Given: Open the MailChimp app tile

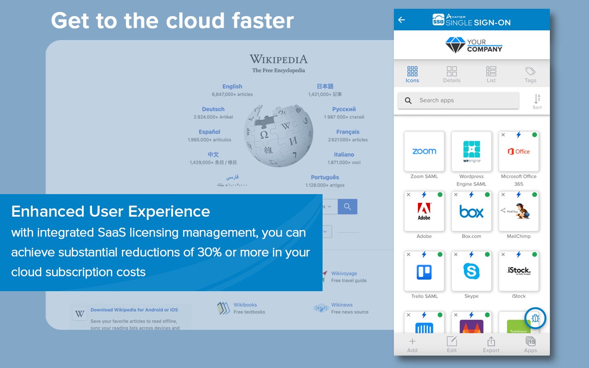Looking at the screenshot, I should 519,211.
